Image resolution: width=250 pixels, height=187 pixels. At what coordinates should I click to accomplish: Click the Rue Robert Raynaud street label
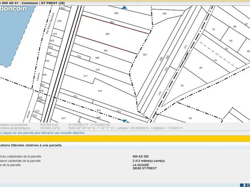50,23
